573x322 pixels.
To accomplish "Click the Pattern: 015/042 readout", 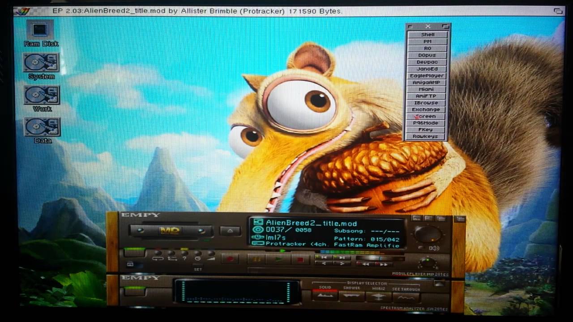I will pos(367,239).
